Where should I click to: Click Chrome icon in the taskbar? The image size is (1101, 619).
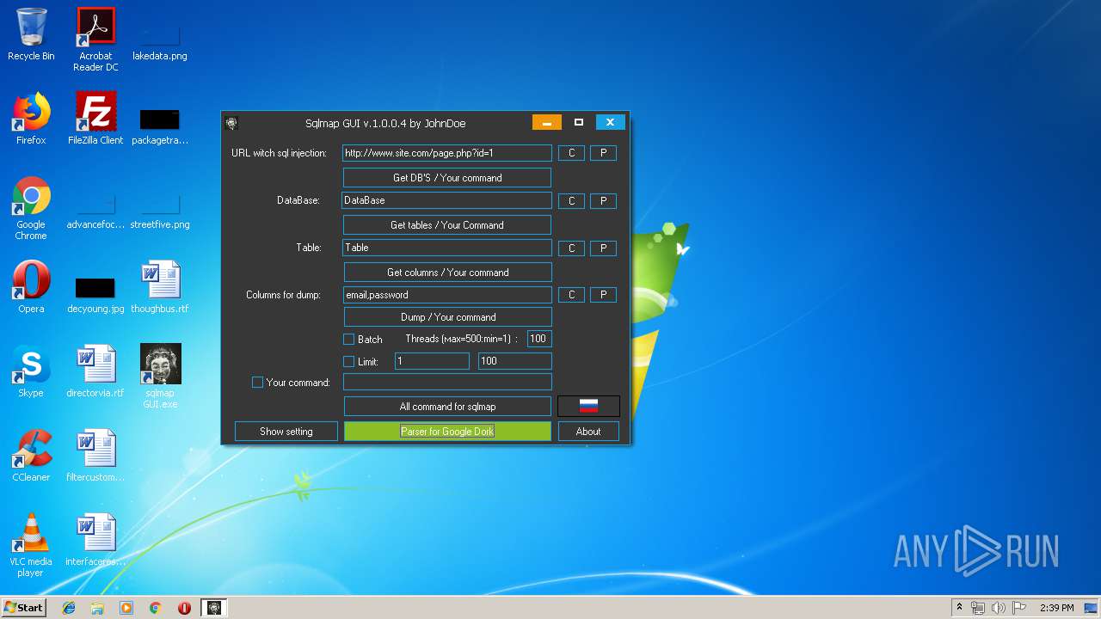point(156,608)
